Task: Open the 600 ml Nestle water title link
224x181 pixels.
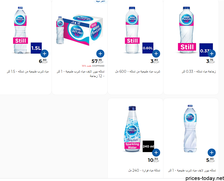Action: 138,71
